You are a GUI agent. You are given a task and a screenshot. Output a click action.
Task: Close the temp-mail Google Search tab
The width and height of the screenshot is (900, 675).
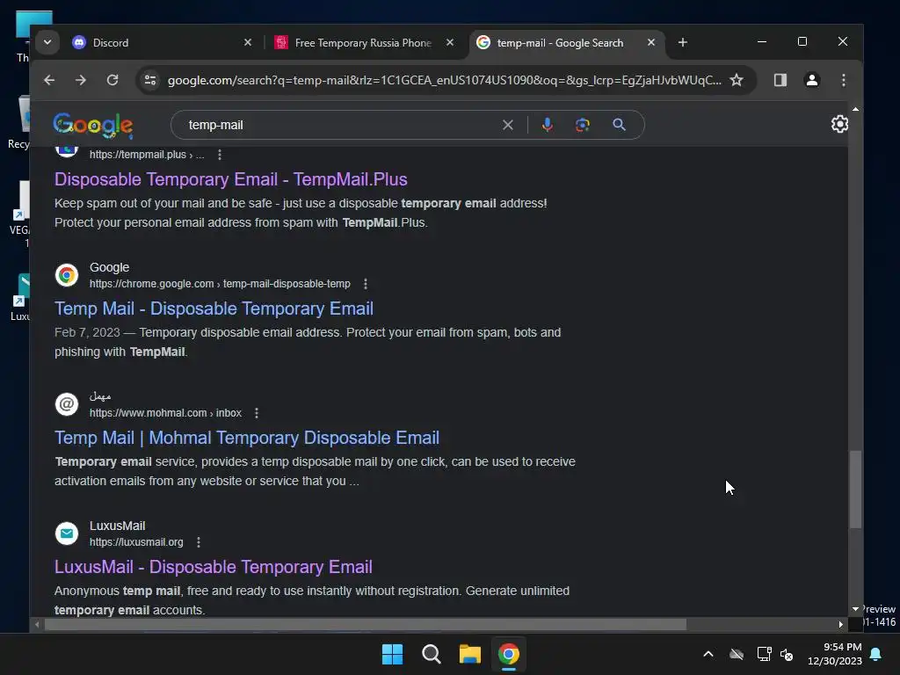tap(651, 42)
